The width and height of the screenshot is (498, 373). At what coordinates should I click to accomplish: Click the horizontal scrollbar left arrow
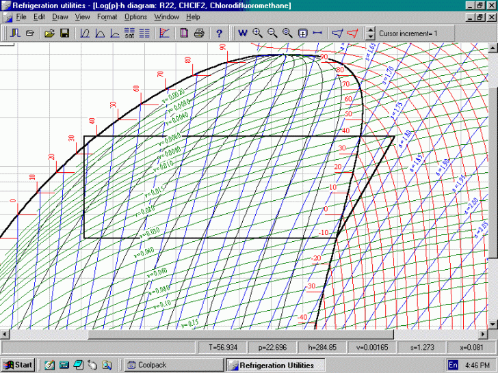pyautogui.click(x=4, y=334)
